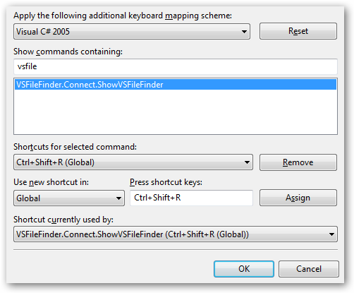Screen dimensions: 354x293
Task: Click the Reset button
Action: click(x=298, y=31)
